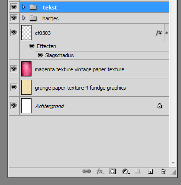Click the beige grunge paper thumbnail
The height and width of the screenshot is (185, 181).
pyautogui.click(x=26, y=87)
